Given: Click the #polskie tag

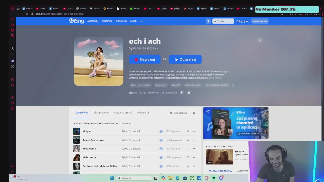Looking at the screenshot, I should pyautogui.click(x=176, y=85).
